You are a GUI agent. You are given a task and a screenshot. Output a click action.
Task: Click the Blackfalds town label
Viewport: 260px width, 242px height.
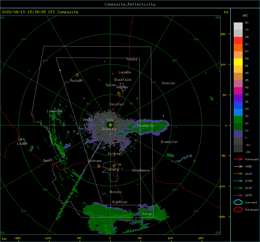click(x=123, y=80)
